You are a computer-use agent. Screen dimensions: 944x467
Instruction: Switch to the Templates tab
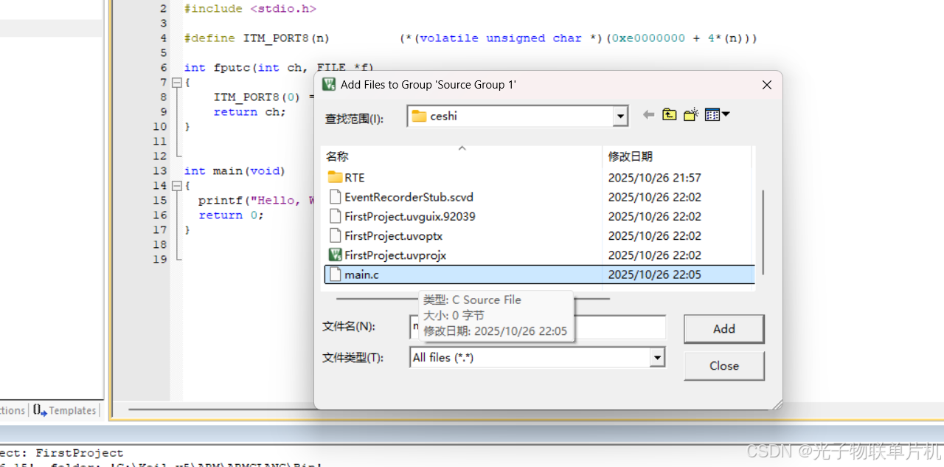(65, 410)
